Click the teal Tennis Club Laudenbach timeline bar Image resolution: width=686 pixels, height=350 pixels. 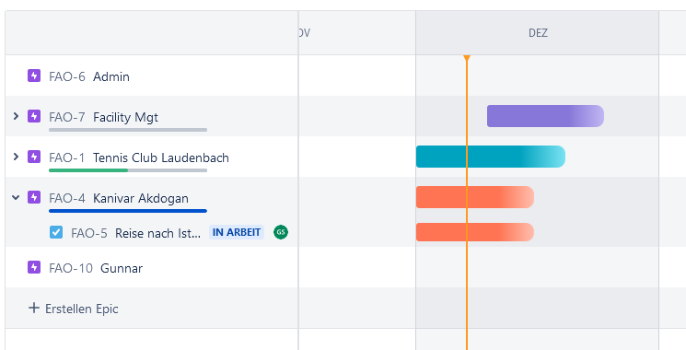[491, 157]
